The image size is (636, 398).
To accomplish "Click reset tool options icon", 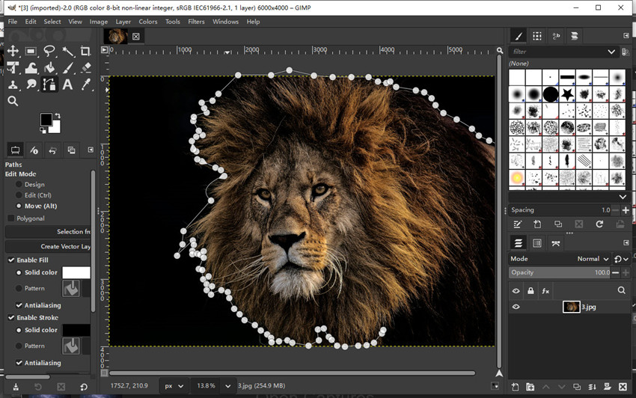I will pos(84,387).
